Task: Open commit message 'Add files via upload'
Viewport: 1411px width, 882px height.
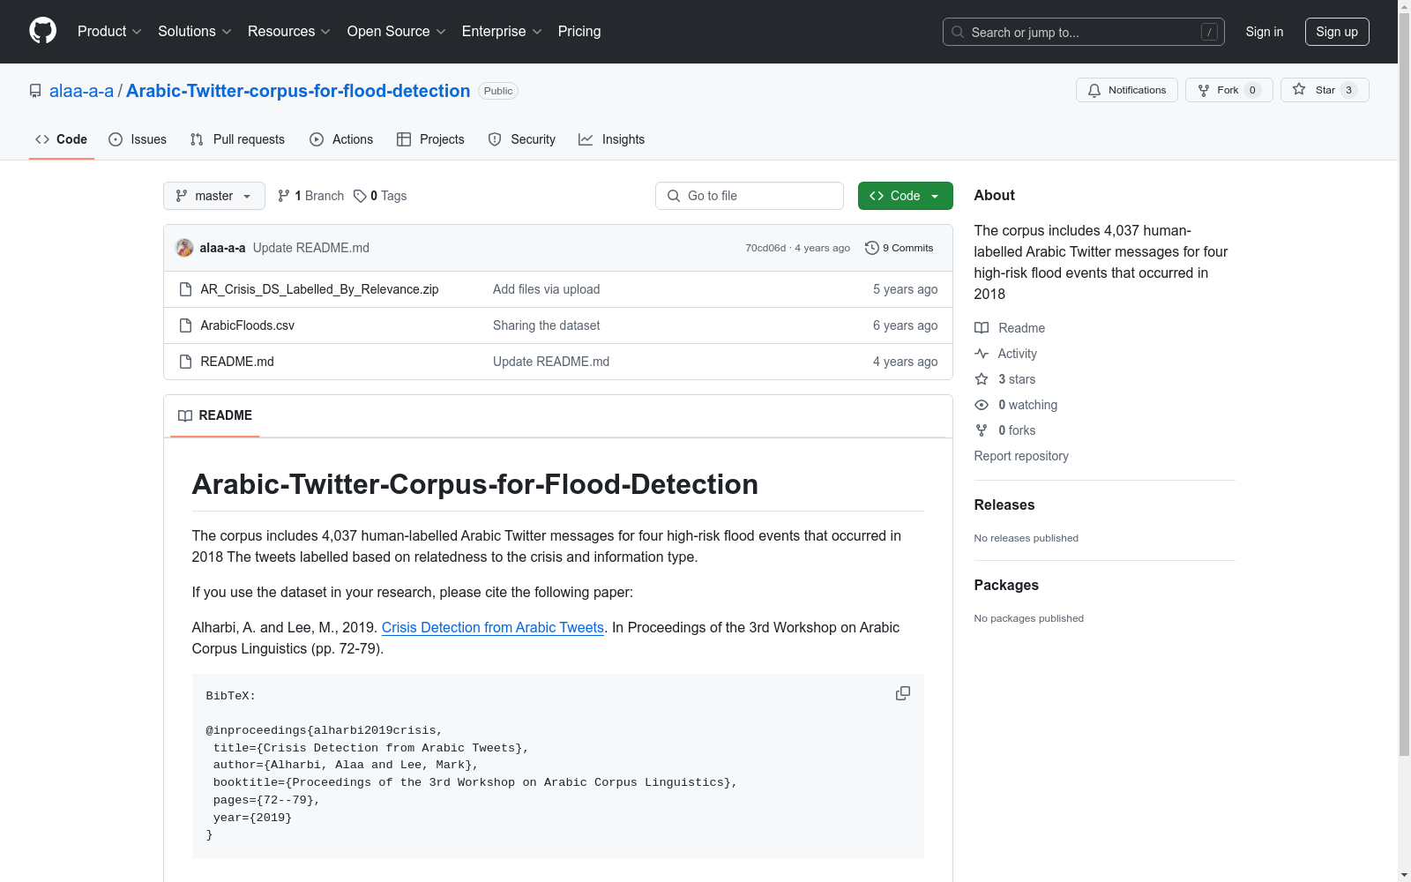Action: point(547,289)
